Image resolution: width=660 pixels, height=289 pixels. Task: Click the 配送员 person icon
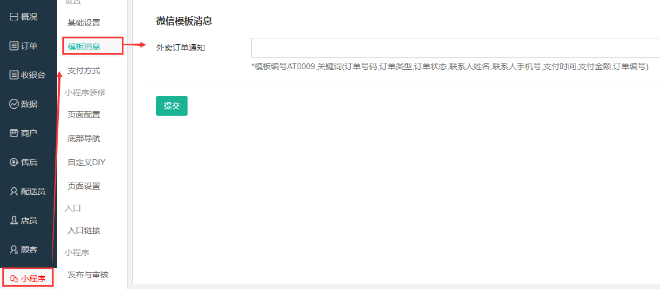coord(14,191)
